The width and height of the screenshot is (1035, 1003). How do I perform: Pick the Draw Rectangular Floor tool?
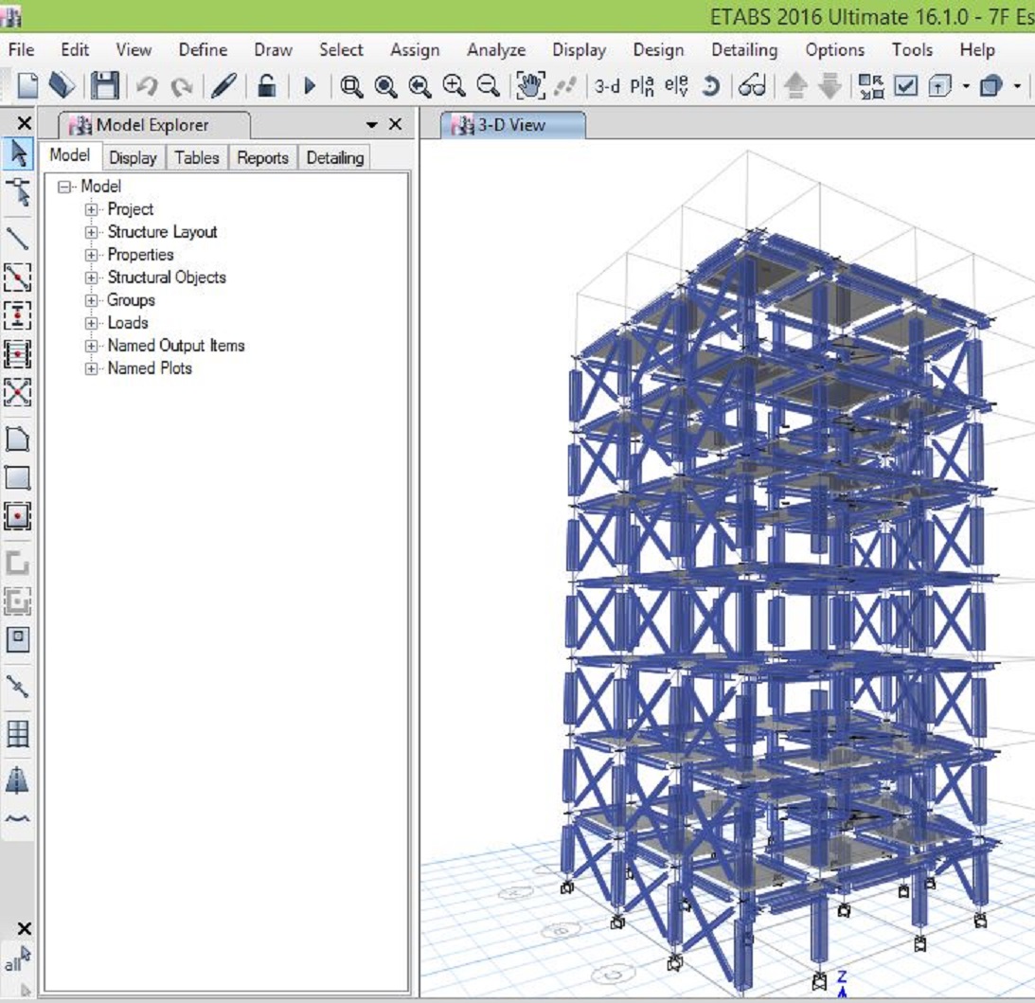pyautogui.click(x=17, y=478)
